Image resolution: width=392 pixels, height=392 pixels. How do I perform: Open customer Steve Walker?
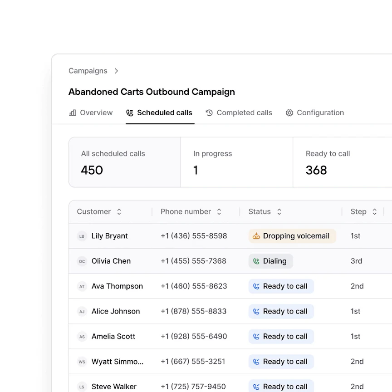coord(114,387)
